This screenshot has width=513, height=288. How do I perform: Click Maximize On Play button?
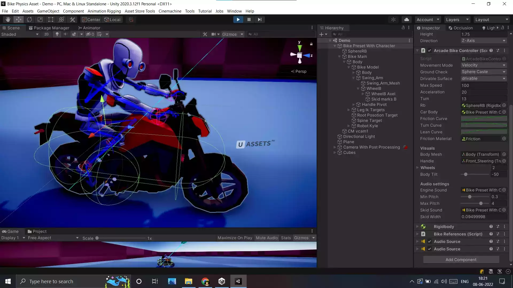tap(235, 238)
